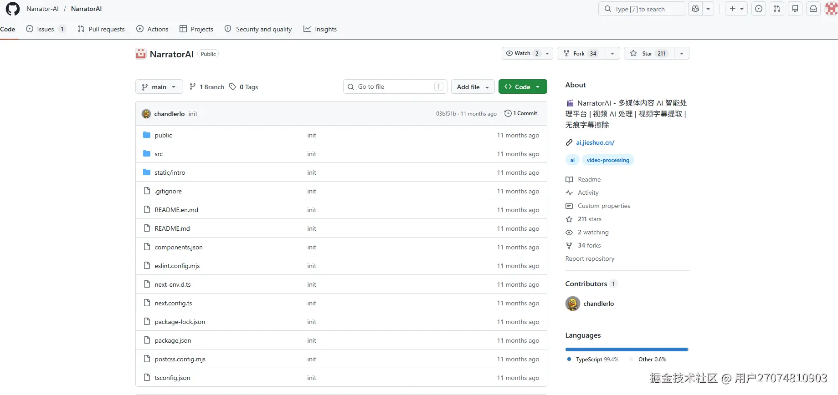838x395 pixels.
Task: Open the 1 Commit history link
Action: click(x=521, y=113)
